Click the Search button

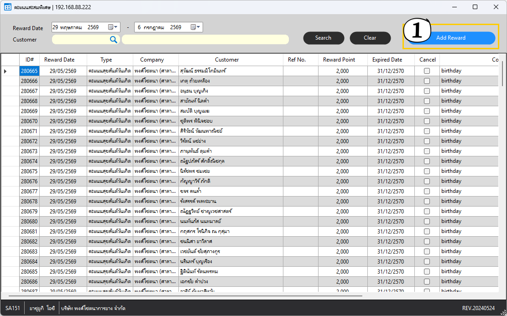[x=324, y=38]
